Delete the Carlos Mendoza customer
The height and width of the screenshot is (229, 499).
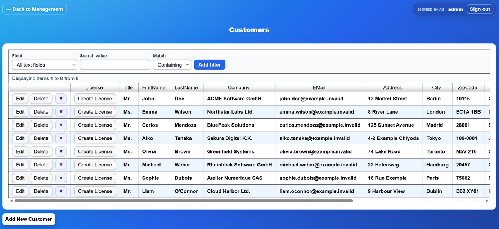[x=41, y=125]
